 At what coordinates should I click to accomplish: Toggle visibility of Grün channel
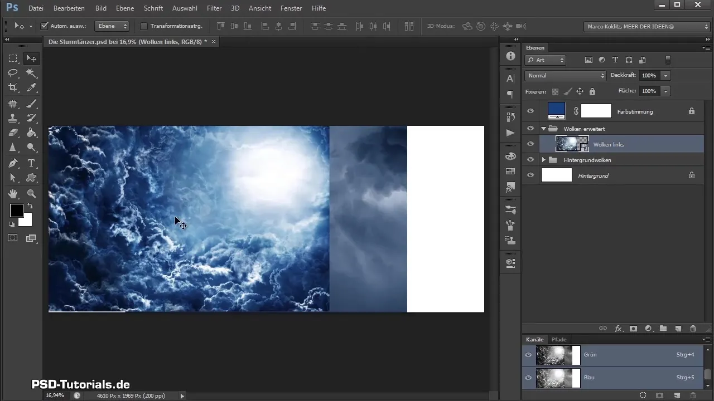pyautogui.click(x=528, y=354)
